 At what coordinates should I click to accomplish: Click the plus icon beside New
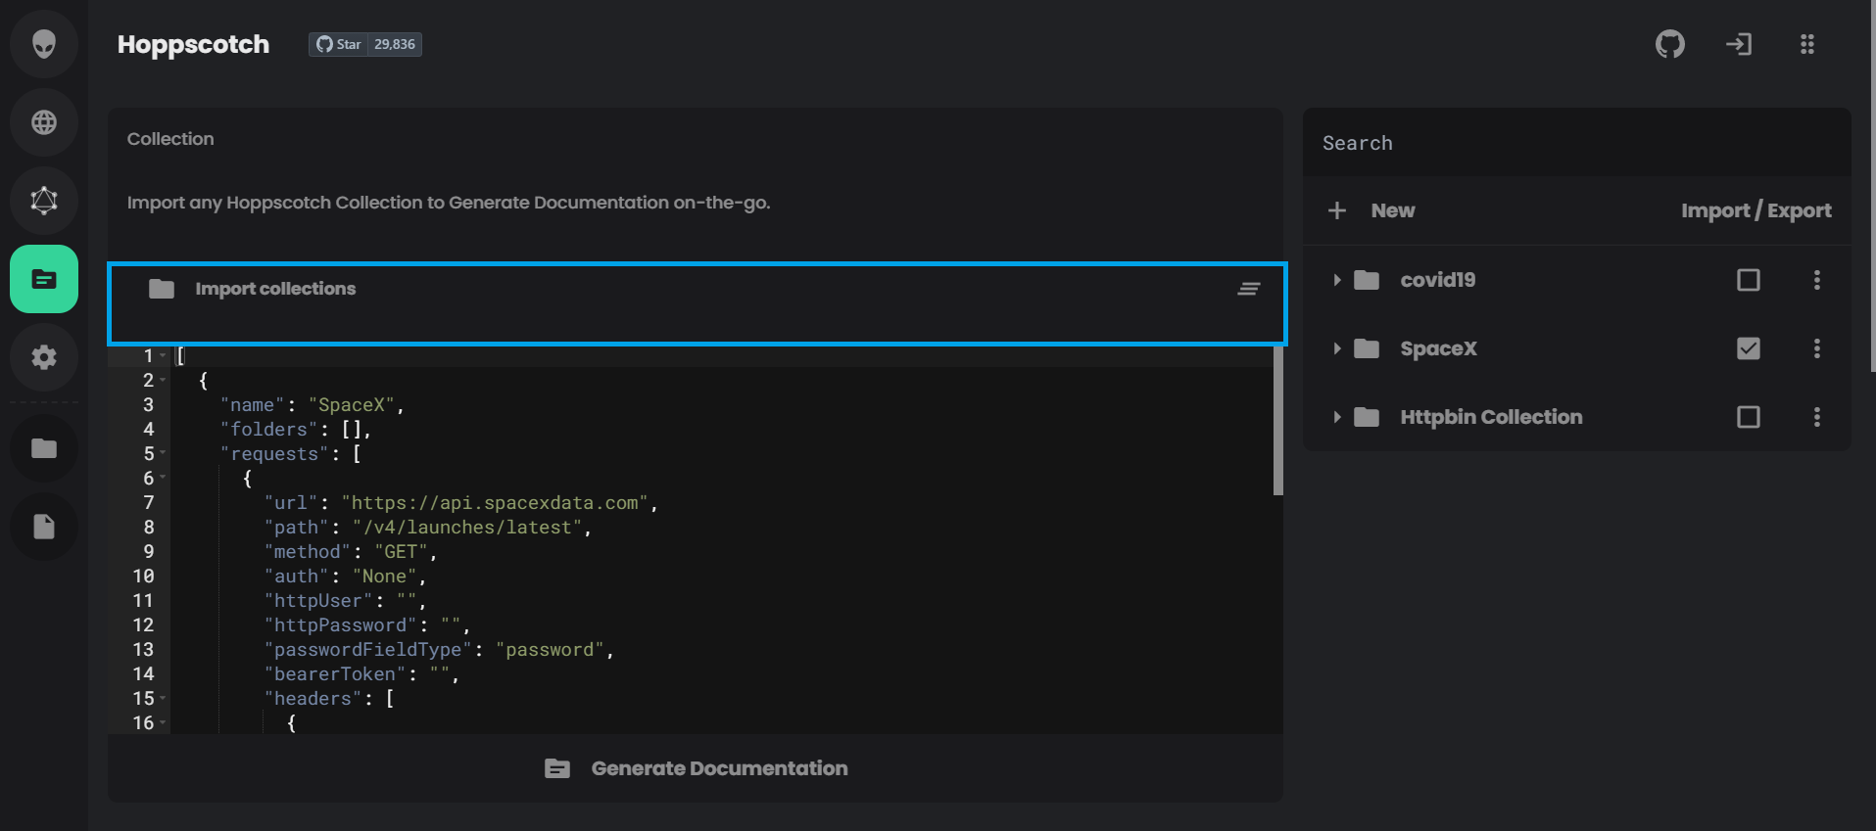(x=1337, y=210)
